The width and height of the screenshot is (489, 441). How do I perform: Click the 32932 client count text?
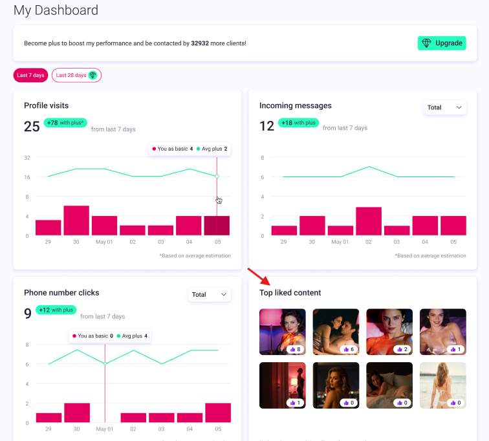(200, 43)
